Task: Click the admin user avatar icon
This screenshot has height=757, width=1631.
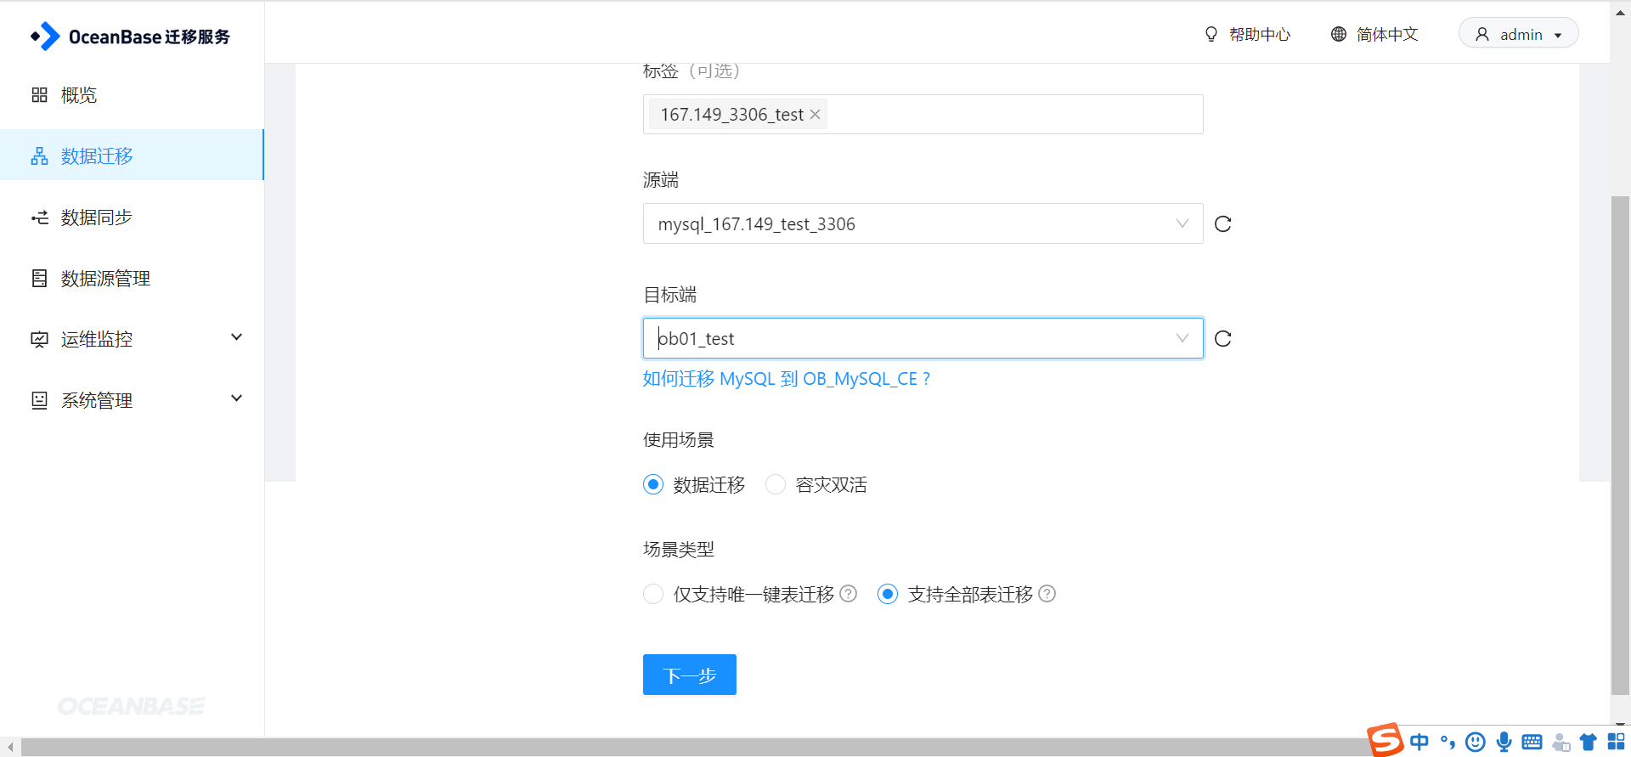Action: [1482, 34]
